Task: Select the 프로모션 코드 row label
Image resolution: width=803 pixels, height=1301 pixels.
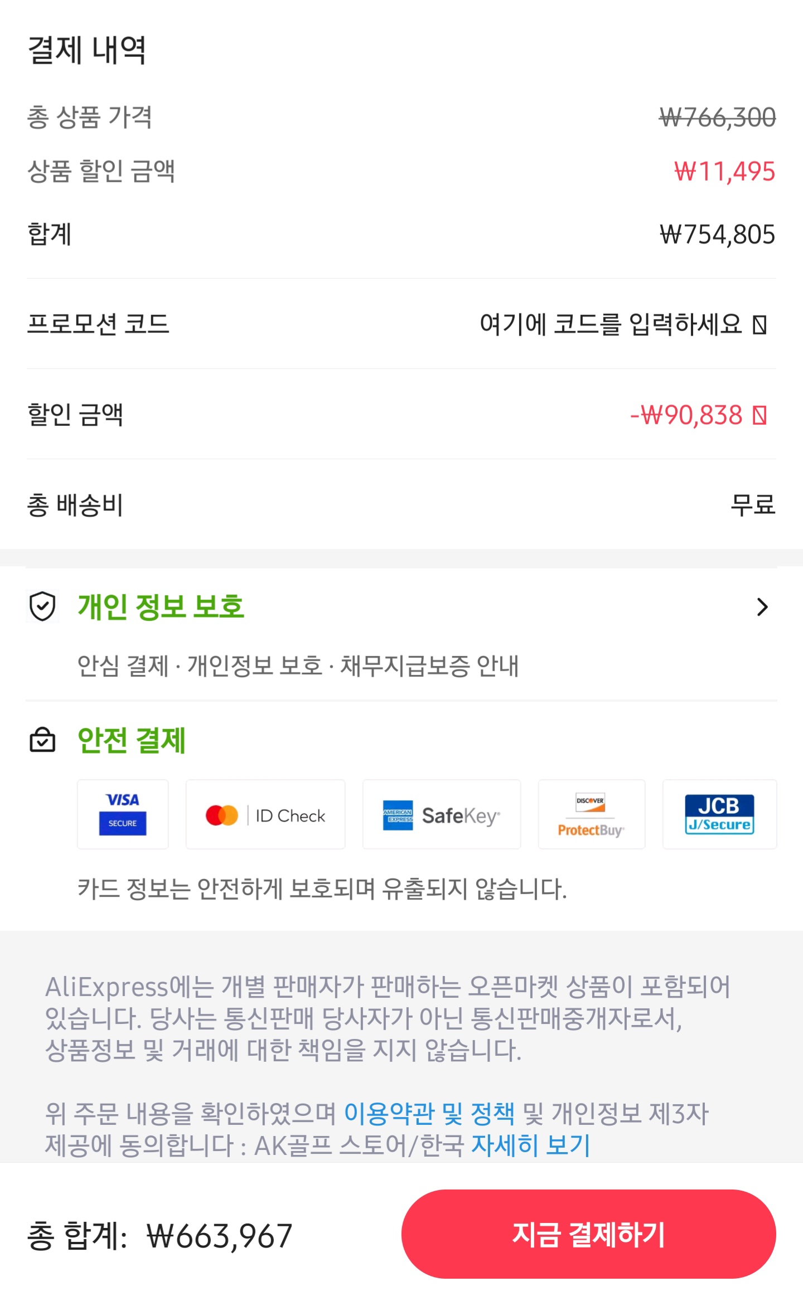Action: point(98,324)
